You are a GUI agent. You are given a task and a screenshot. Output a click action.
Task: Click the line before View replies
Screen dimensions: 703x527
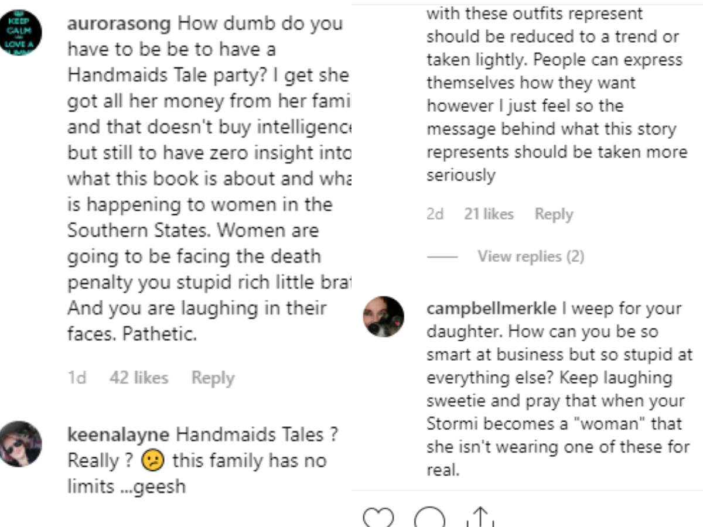pos(442,257)
